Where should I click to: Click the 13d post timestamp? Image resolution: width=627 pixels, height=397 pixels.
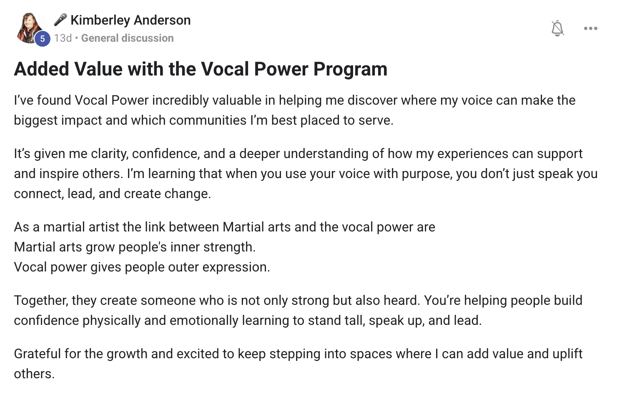pyautogui.click(x=63, y=38)
